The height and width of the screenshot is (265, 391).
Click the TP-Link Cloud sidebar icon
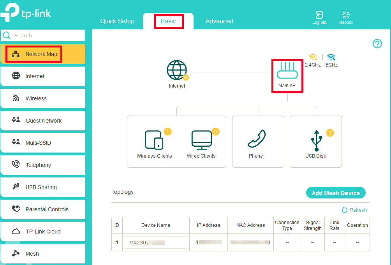pyautogui.click(x=16, y=232)
